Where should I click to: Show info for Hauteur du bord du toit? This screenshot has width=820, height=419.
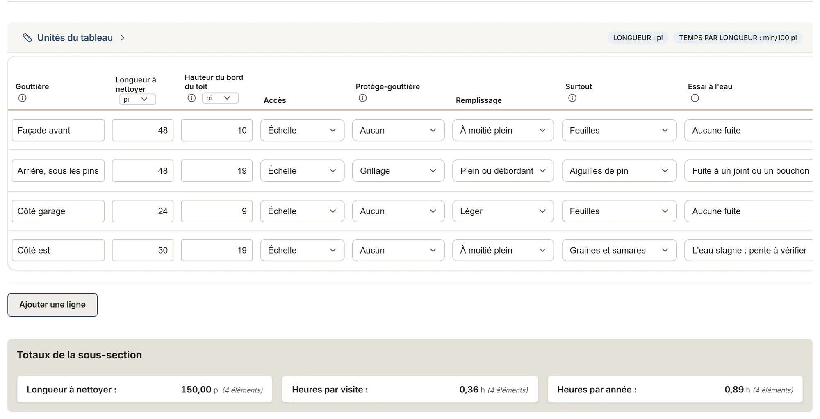point(191,98)
